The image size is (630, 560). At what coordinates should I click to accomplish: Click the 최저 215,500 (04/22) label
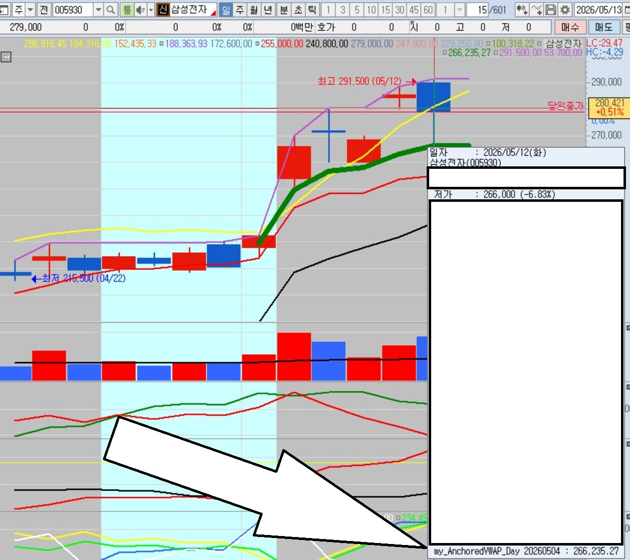[x=83, y=278]
